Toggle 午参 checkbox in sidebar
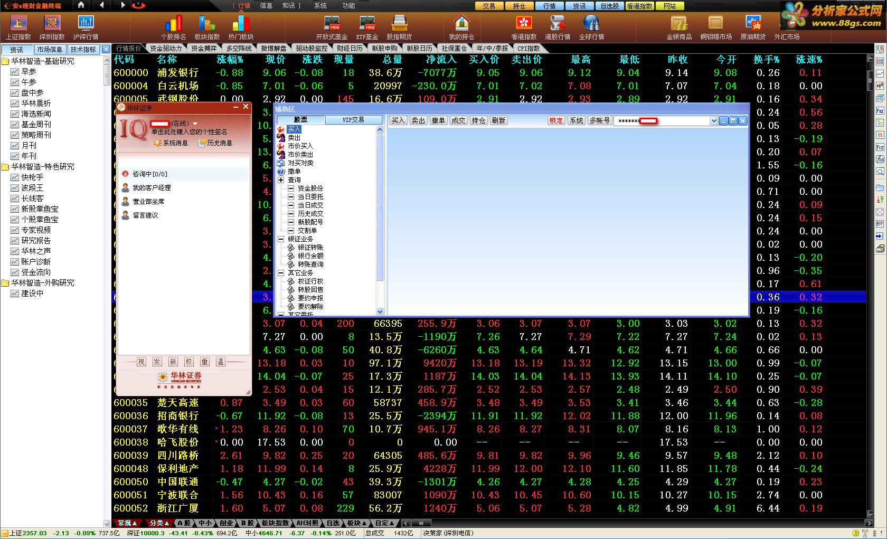 point(15,82)
